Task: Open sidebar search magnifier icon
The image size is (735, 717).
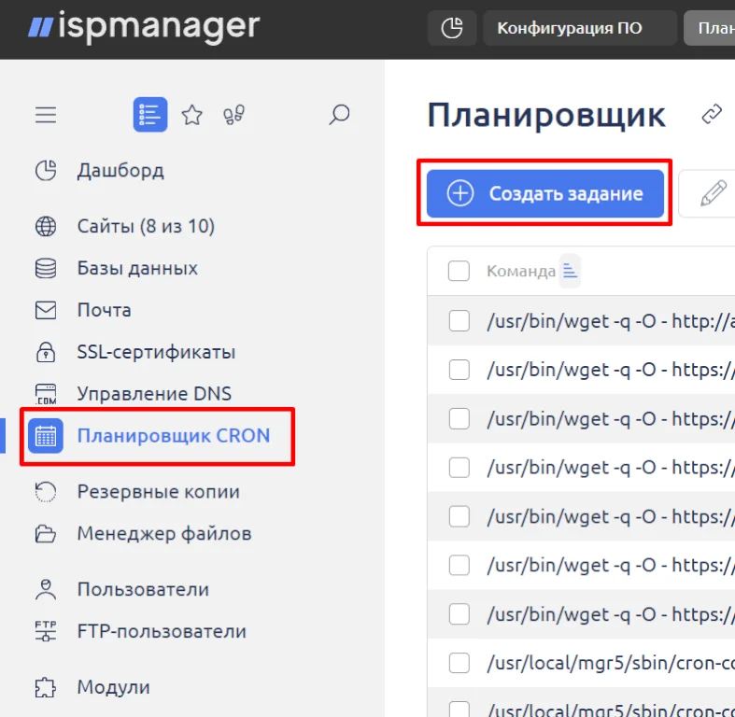Action: point(340,115)
